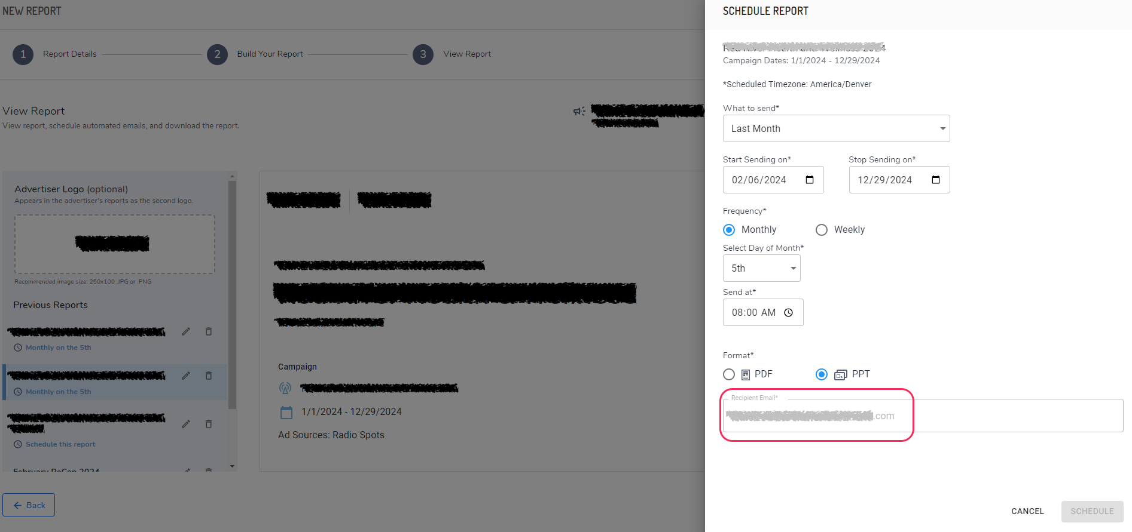Click the PPT slides icon

(x=841, y=374)
